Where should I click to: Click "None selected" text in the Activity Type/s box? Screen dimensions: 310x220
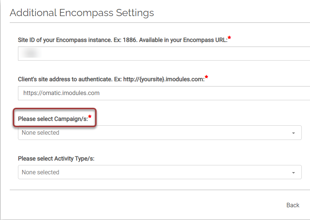[x=40, y=172]
